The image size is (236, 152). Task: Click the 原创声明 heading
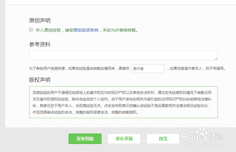tap(40, 21)
